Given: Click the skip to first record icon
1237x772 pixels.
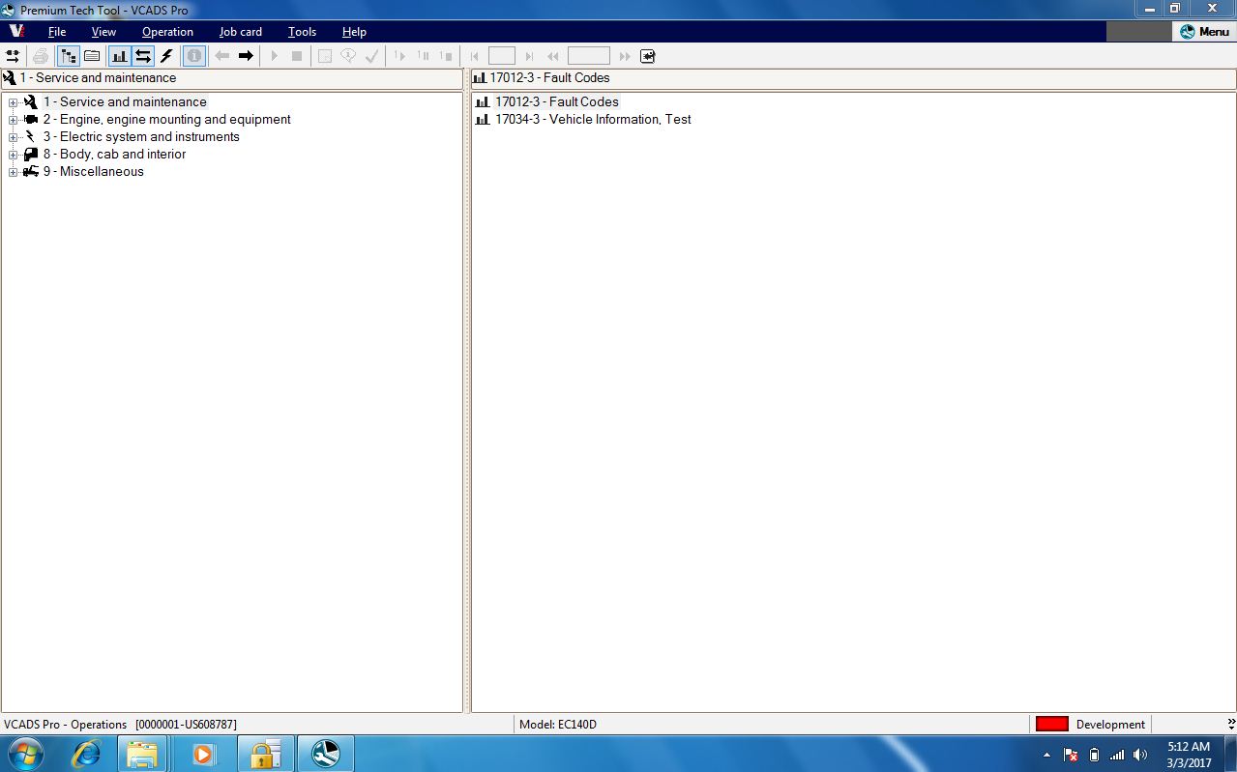Looking at the screenshot, I should [475, 56].
